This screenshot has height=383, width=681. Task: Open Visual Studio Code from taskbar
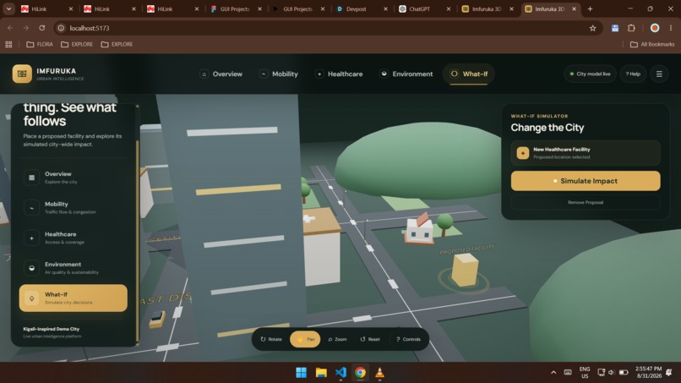point(341,373)
